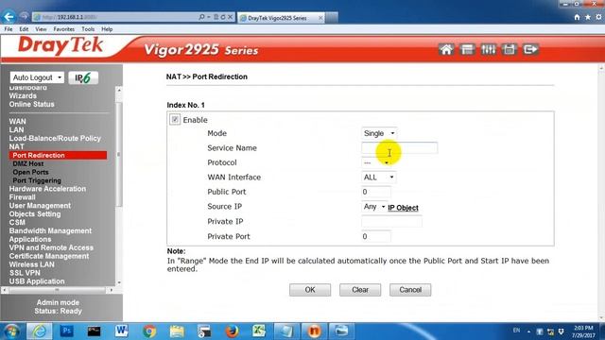The image size is (605, 340).
Task: Open IE home star-bar home icon
Action: pos(577,17)
